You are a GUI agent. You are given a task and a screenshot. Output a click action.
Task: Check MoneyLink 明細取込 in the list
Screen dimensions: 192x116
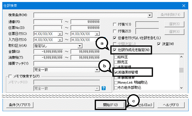click(116, 83)
